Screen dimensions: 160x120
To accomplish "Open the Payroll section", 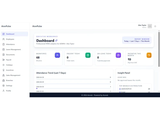I will (14, 60).
